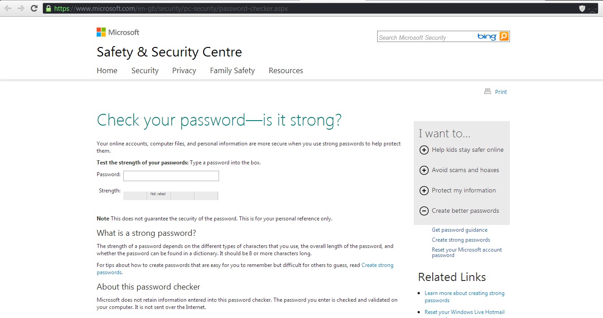Follow the 'Get password guidance' link
603x318 pixels.
[459, 230]
